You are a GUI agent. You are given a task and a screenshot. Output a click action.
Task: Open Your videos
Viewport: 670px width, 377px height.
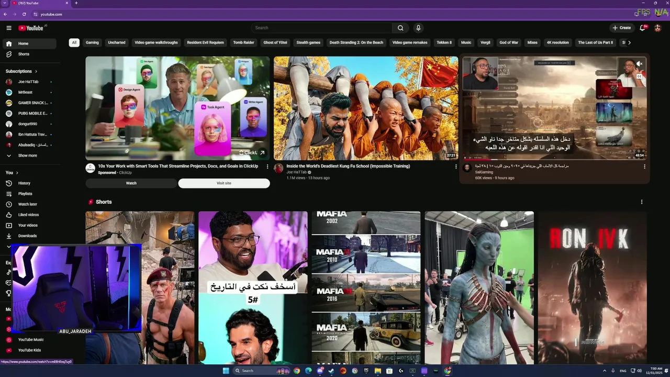(x=30, y=225)
